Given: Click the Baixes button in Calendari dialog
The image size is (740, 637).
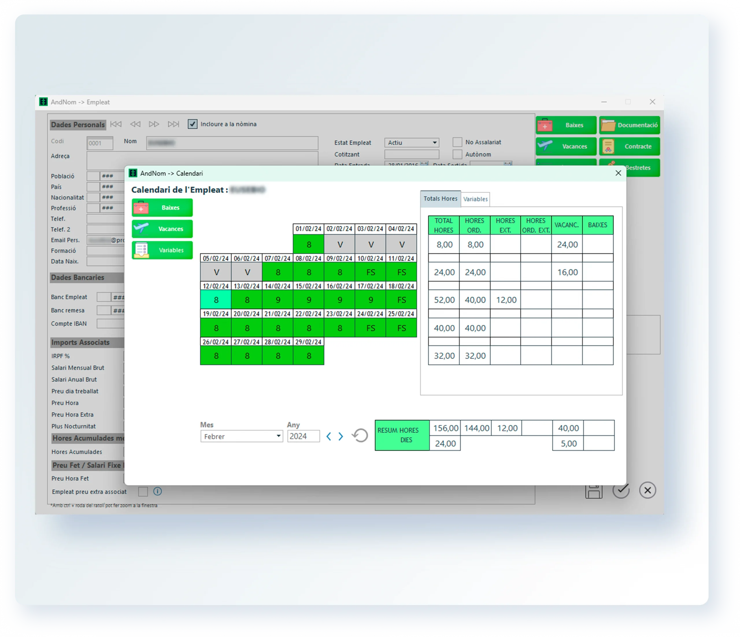Looking at the screenshot, I should [x=162, y=208].
